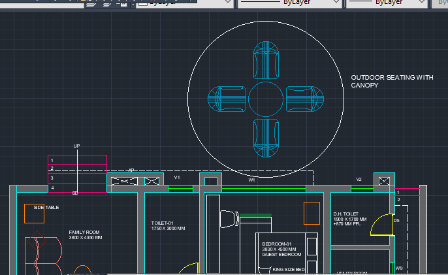Select the yellow D5 door swing arc
The image size is (448, 275).
point(381,225)
